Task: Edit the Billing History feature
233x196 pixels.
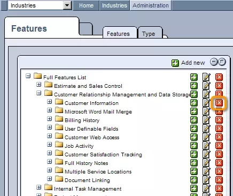Action: click(x=206, y=120)
